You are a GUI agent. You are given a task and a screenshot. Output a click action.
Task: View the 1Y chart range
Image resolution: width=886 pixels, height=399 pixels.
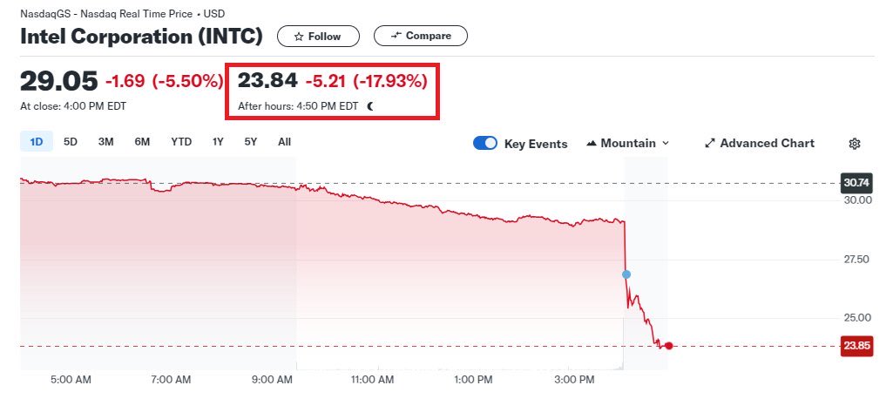218,142
